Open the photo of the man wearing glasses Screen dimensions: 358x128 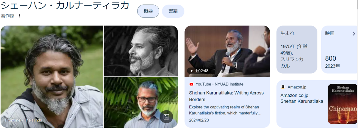(x=141, y=102)
